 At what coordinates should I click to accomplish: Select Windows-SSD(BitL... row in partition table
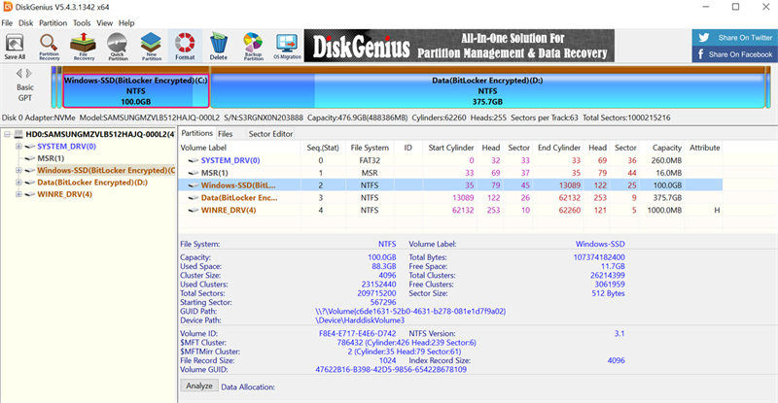[x=450, y=185]
